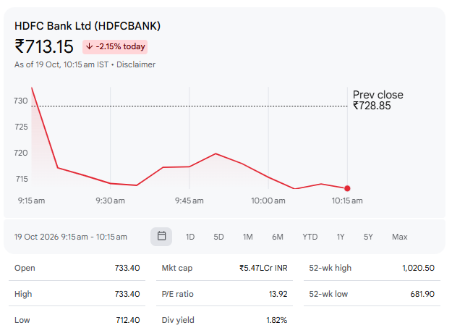Image resolution: width=452 pixels, height=333 pixels.
Task: Click the ₹713.15 current price
Action: tap(44, 46)
